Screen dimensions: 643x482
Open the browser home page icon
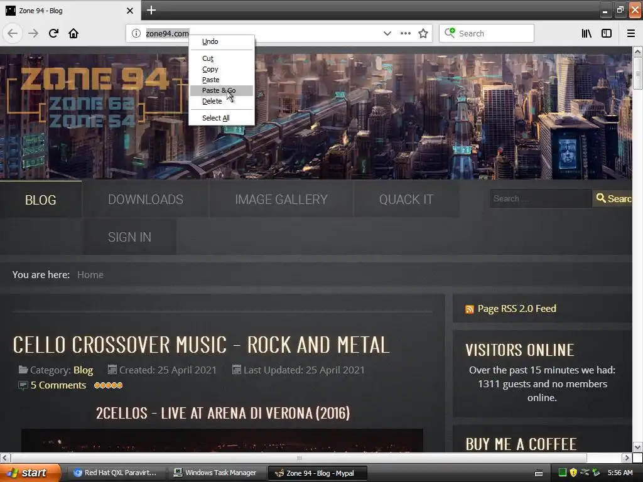73,33
